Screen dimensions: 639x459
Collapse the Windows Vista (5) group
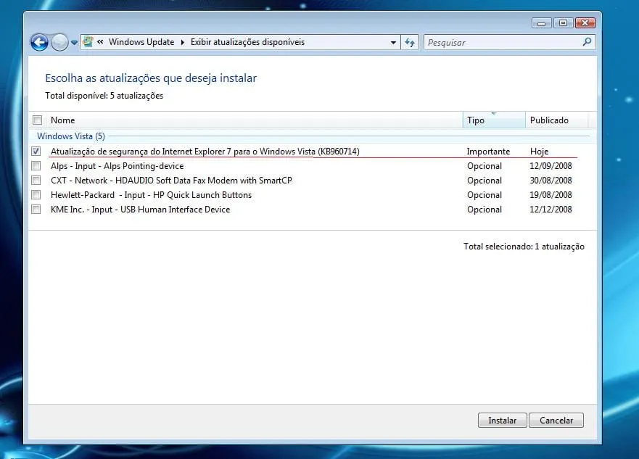coord(70,136)
